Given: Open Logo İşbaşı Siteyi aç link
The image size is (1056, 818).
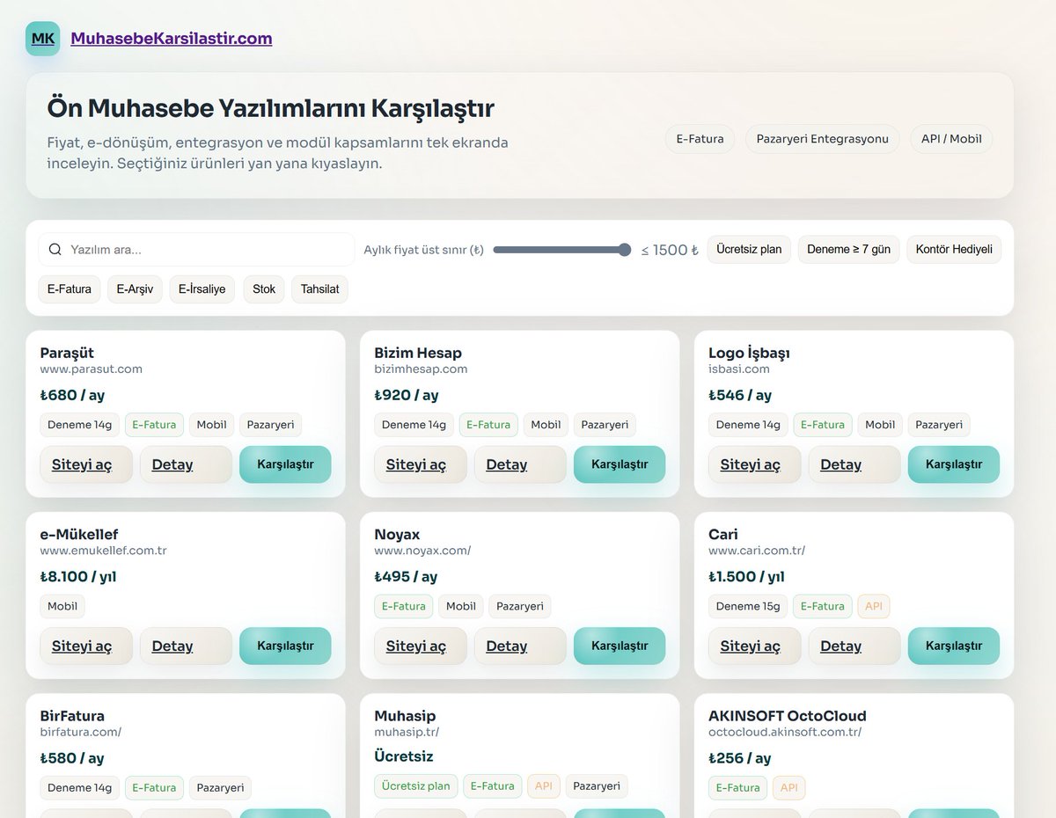Looking at the screenshot, I should point(755,464).
